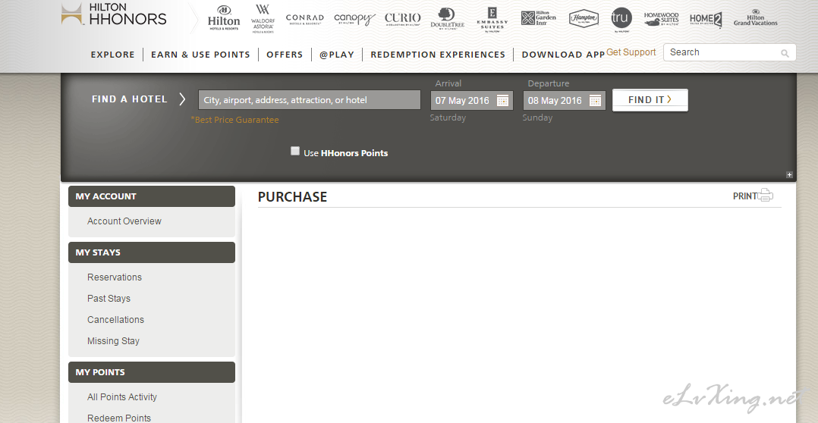Open the Hilton HHonors home logo
Screen dimensions: 818x423
114,14
